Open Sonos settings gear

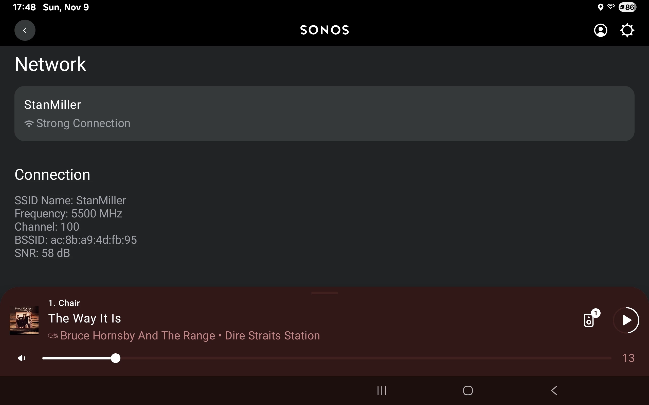[x=627, y=30]
